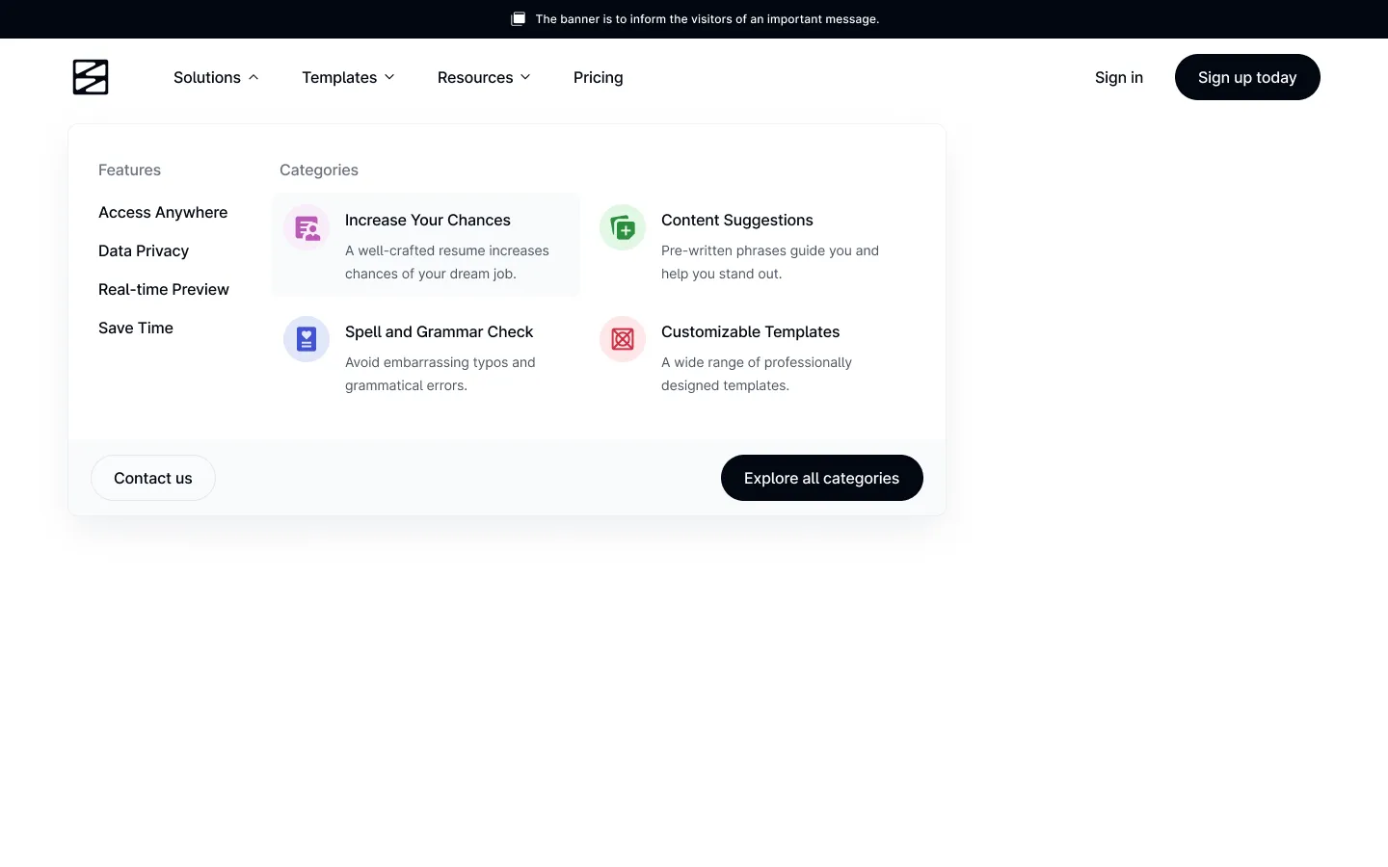The width and height of the screenshot is (1388, 867).
Task: Click the Contact us button
Action: click(153, 478)
